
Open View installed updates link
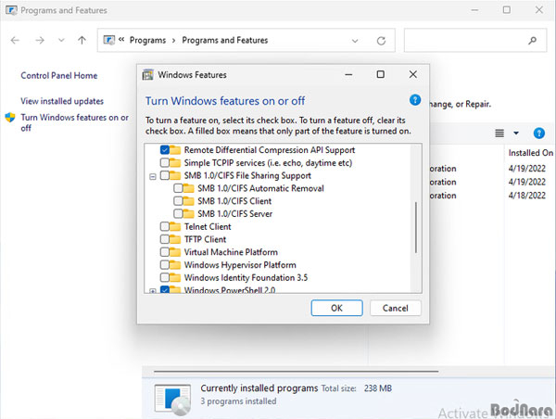point(62,101)
